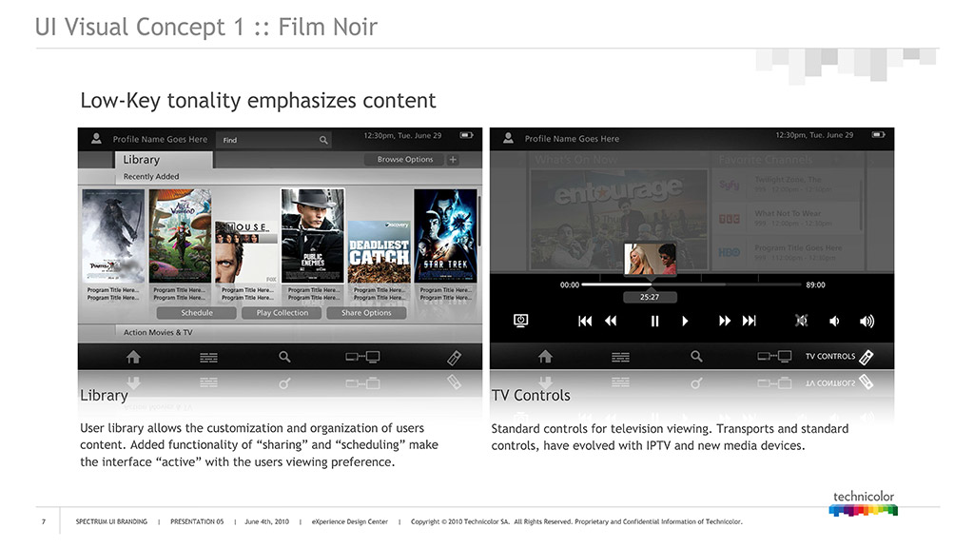Raise volume with the loud speaker icon

tap(867, 322)
